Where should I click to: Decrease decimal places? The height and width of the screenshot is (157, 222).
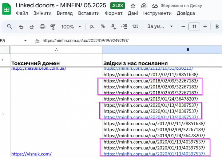pos(113,27)
